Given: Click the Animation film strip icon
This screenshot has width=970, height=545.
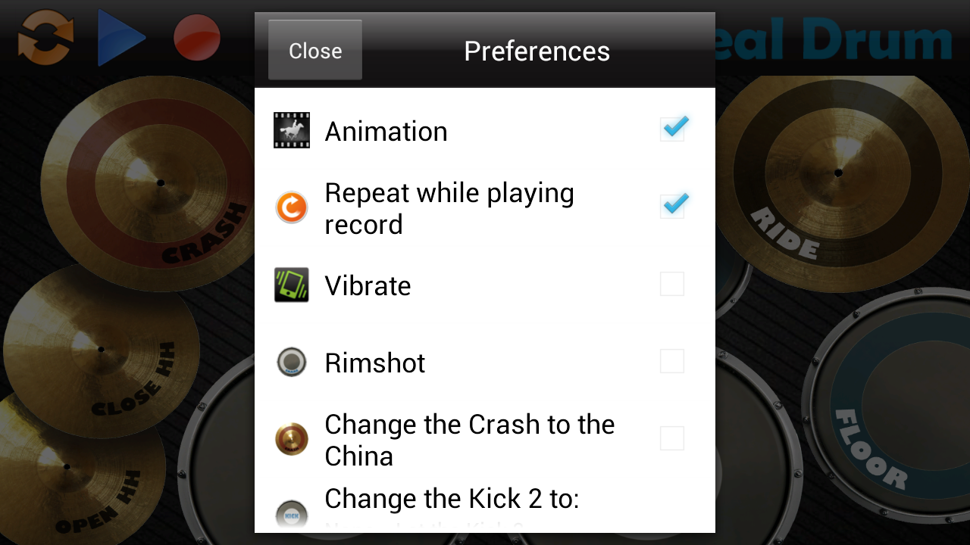Looking at the screenshot, I should [291, 129].
